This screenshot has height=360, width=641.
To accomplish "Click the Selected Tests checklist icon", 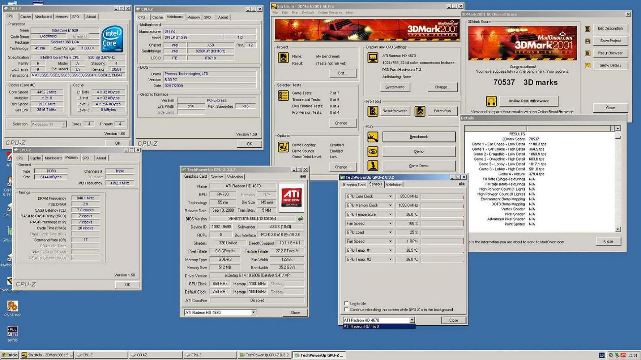I will point(283,95).
